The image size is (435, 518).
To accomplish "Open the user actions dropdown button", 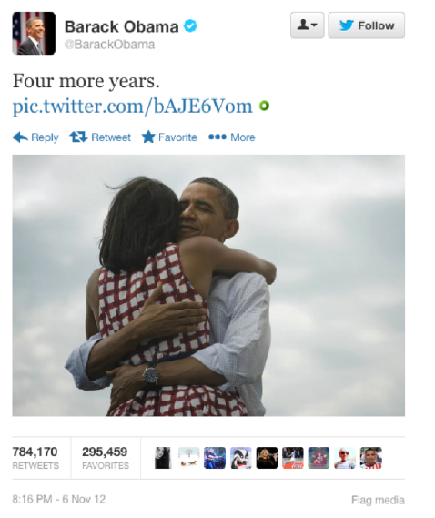I will tap(308, 25).
